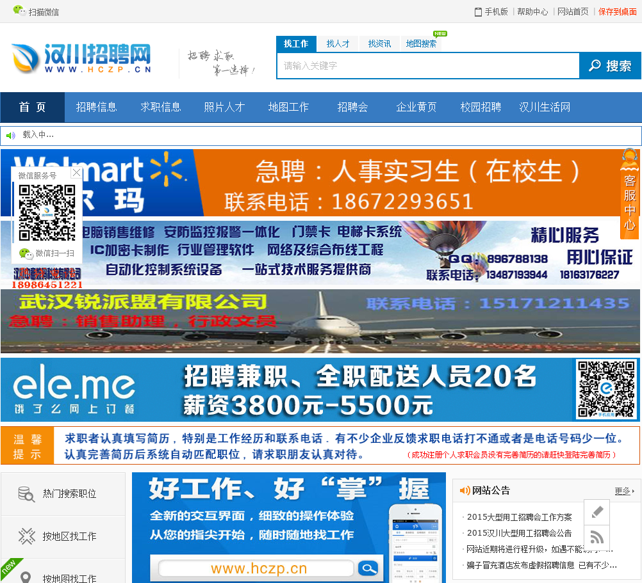Click the customer service headset icon
642x583 pixels.
click(629, 158)
